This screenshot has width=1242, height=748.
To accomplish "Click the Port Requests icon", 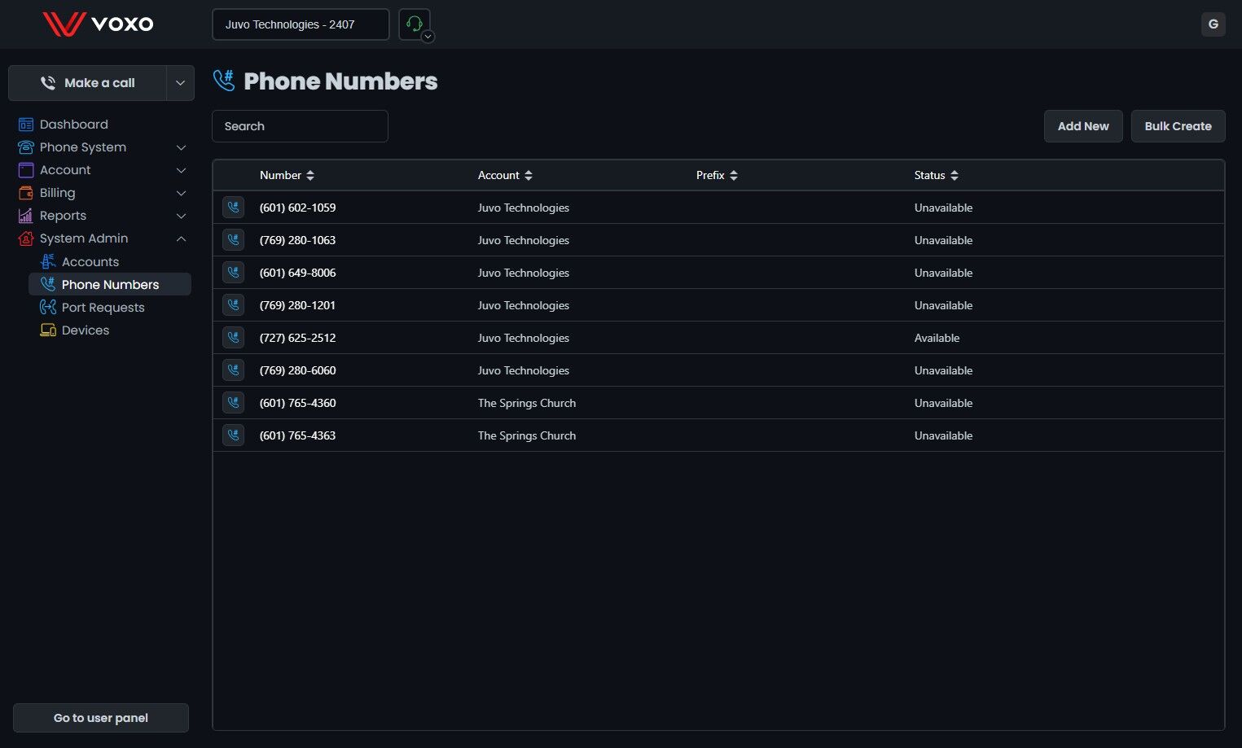I will pyautogui.click(x=48, y=307).
